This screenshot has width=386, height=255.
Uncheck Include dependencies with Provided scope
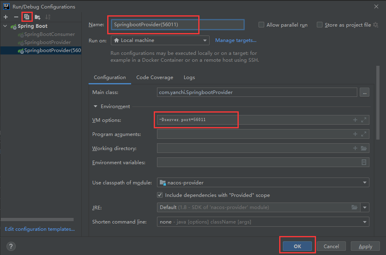(x=160, y=195)
